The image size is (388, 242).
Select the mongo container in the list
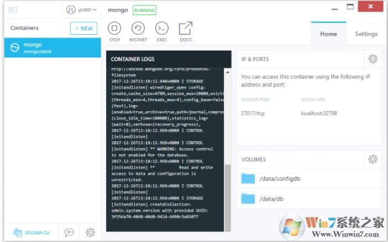53,48
